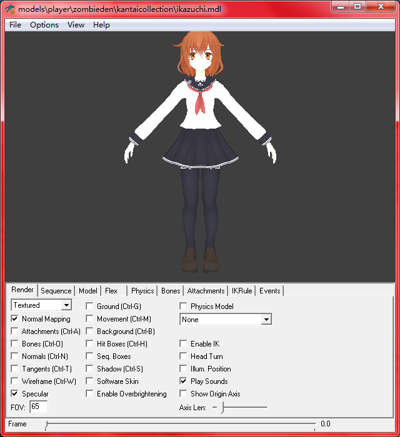
Task: Check the Show Origin Axis checkbox
Action: pos(183,393)
